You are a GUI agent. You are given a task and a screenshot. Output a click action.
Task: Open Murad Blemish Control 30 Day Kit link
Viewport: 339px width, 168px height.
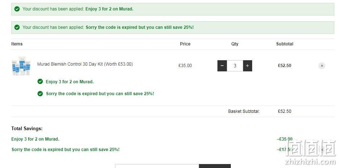pos(85,64)
